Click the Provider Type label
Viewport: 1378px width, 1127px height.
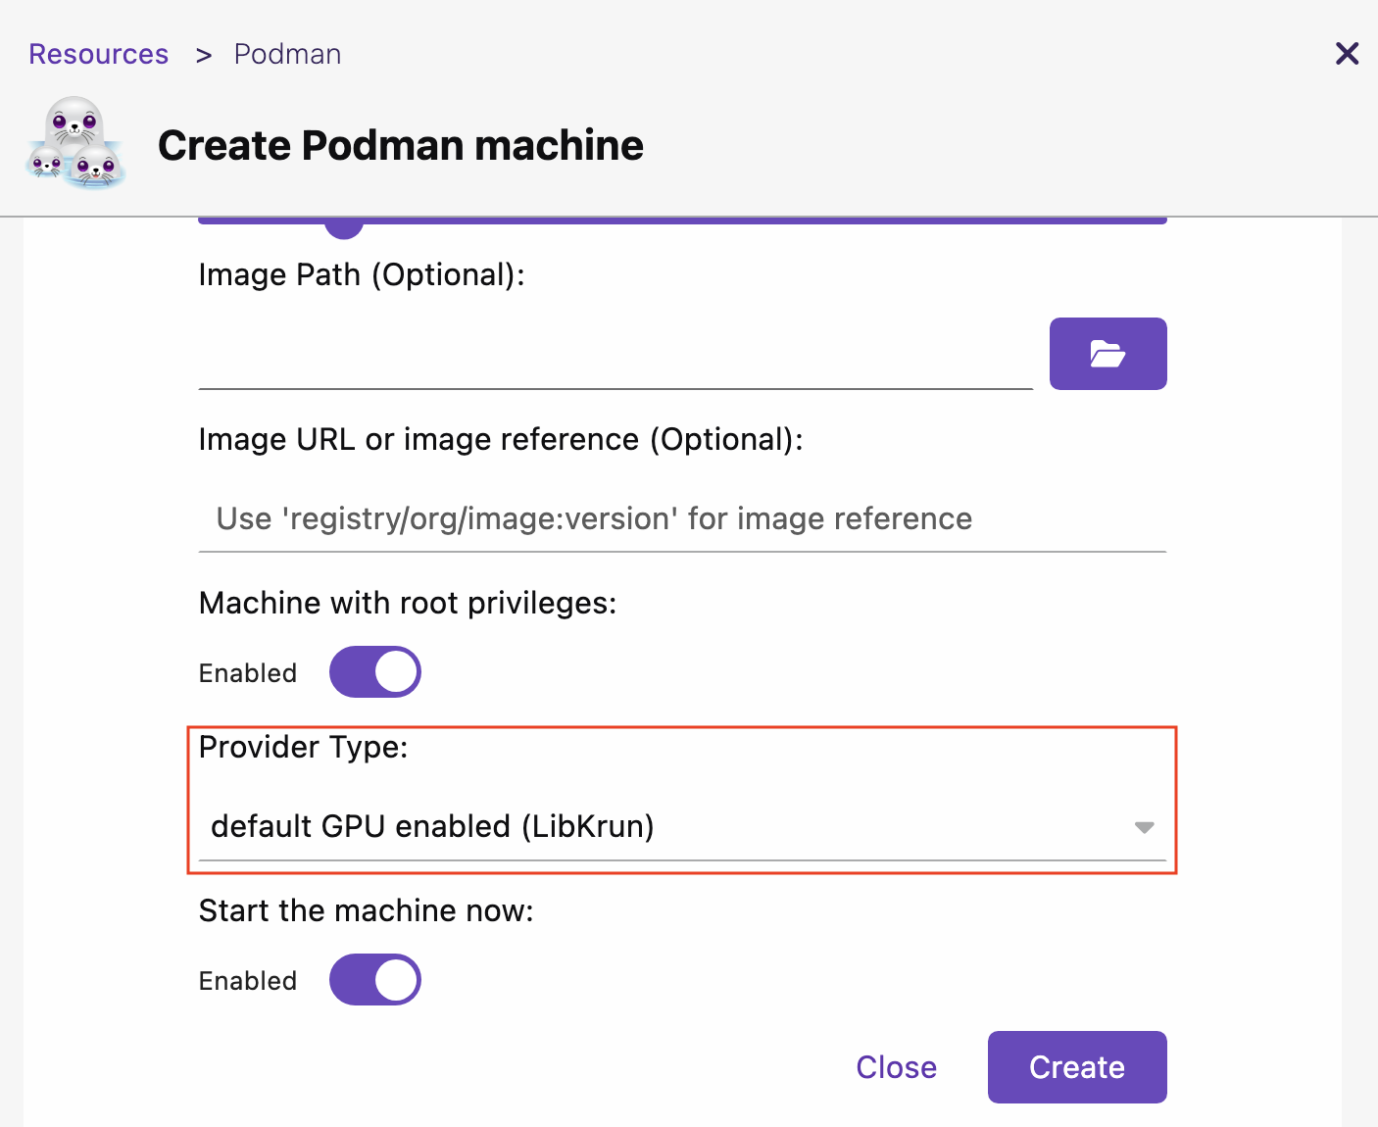(303, 748)
